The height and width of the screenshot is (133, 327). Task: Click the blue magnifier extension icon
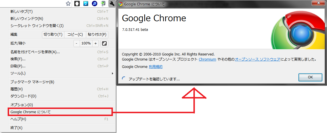click(x=94, y=4)
